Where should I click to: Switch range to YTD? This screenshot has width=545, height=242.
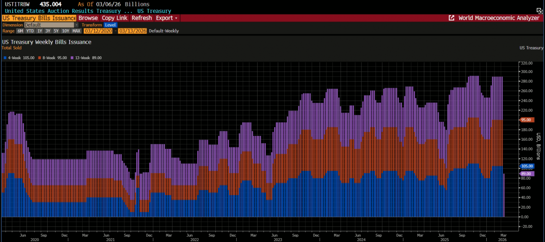[30, 31]
